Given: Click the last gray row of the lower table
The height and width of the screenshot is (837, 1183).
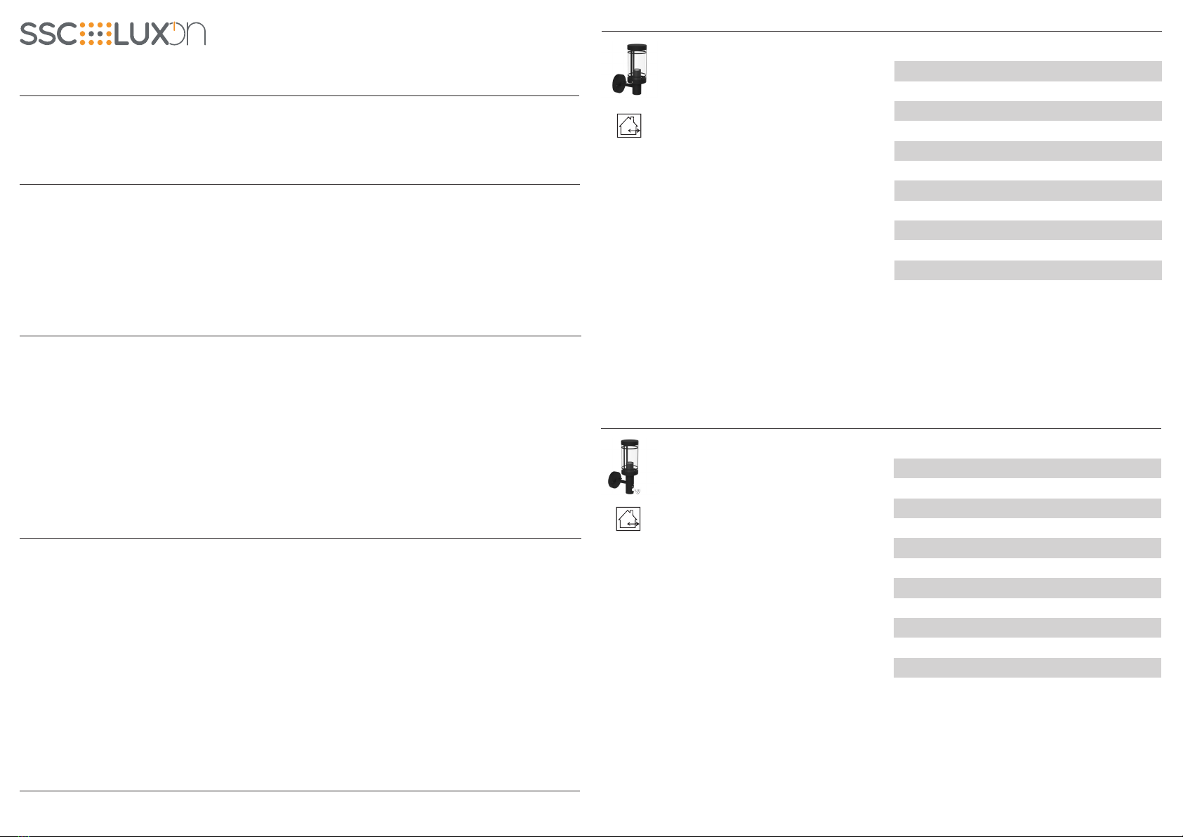Looking at the screenshot, I should click(1027, 668).
